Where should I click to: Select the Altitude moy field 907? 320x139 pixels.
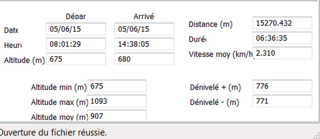coord(117,115)
